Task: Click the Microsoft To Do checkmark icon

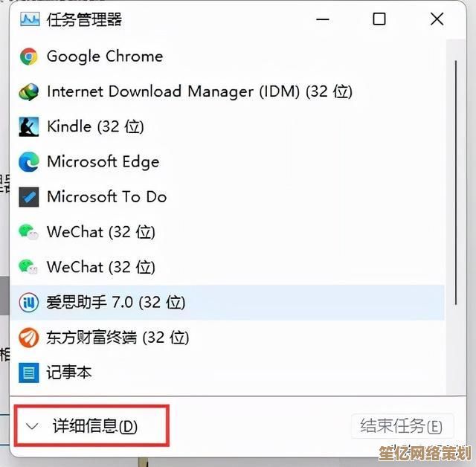Action: click(x=29, y=197)
